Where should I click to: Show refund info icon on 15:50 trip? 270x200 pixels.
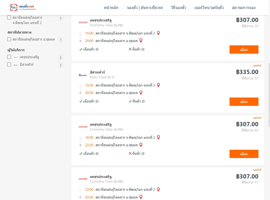click(x=143, y=101)
